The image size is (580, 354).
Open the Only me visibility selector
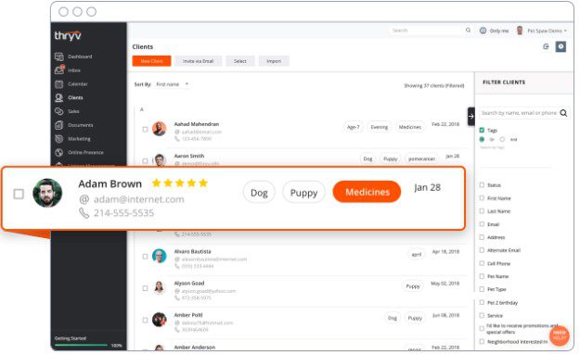tap(494, 31)
